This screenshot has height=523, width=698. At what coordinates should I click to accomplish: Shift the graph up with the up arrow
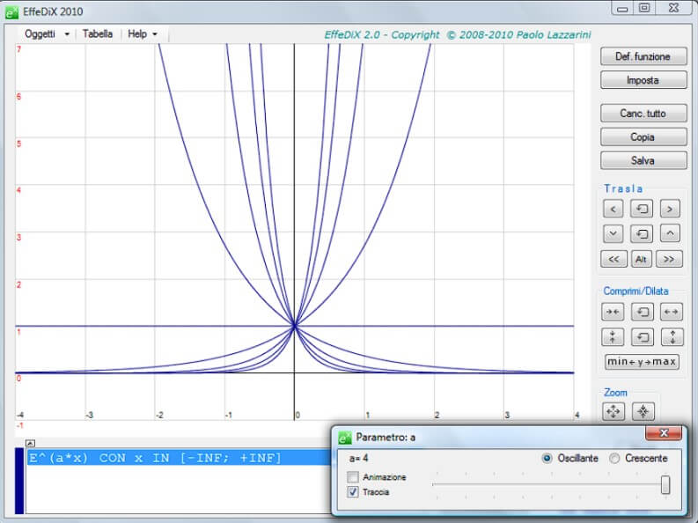click(670, 233)
